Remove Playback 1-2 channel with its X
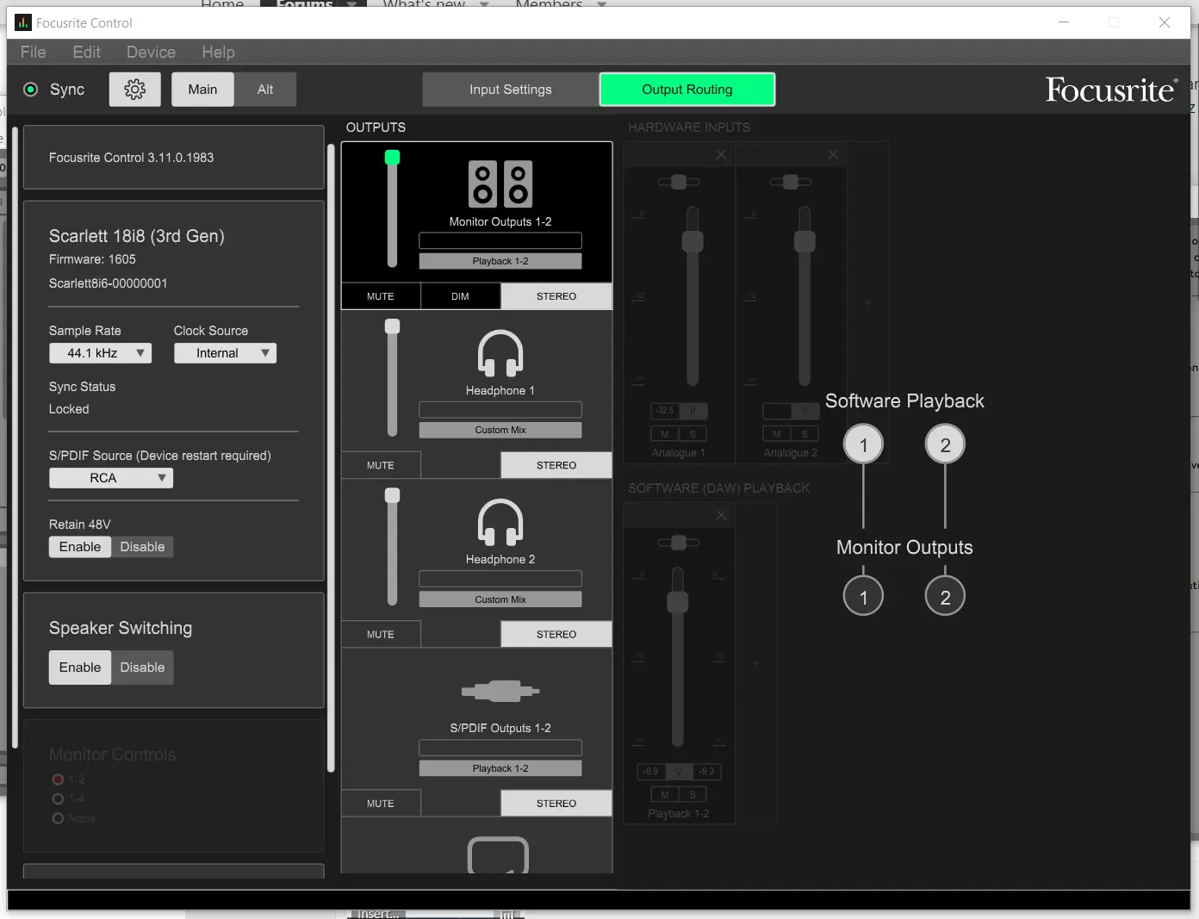 click(721, 515)
